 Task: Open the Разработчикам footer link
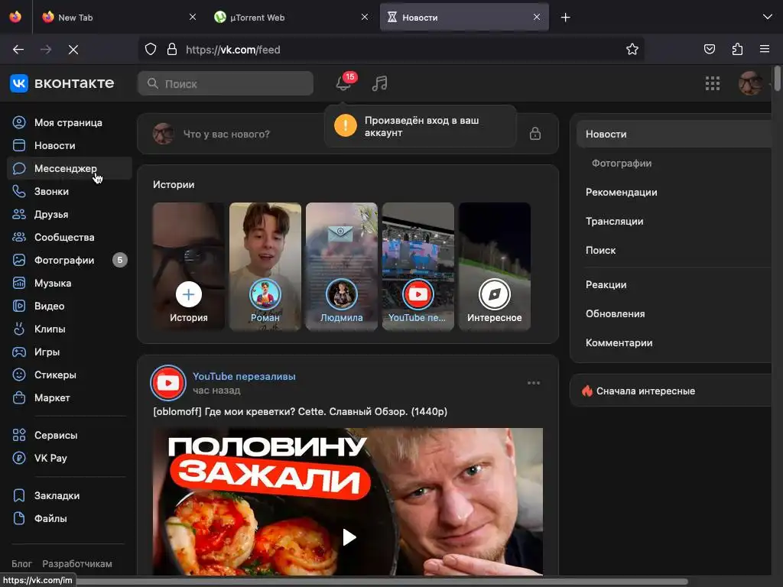pos(77,563)
